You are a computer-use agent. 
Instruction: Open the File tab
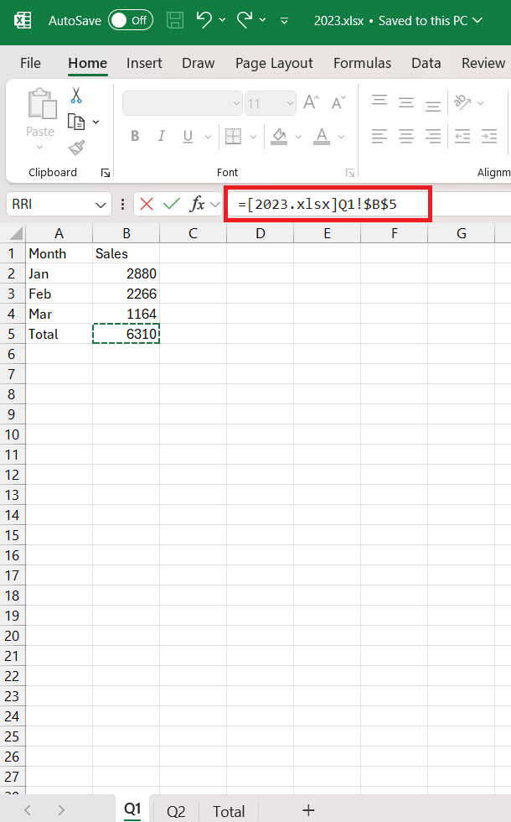pyautogui.click(x=30, y=63)
